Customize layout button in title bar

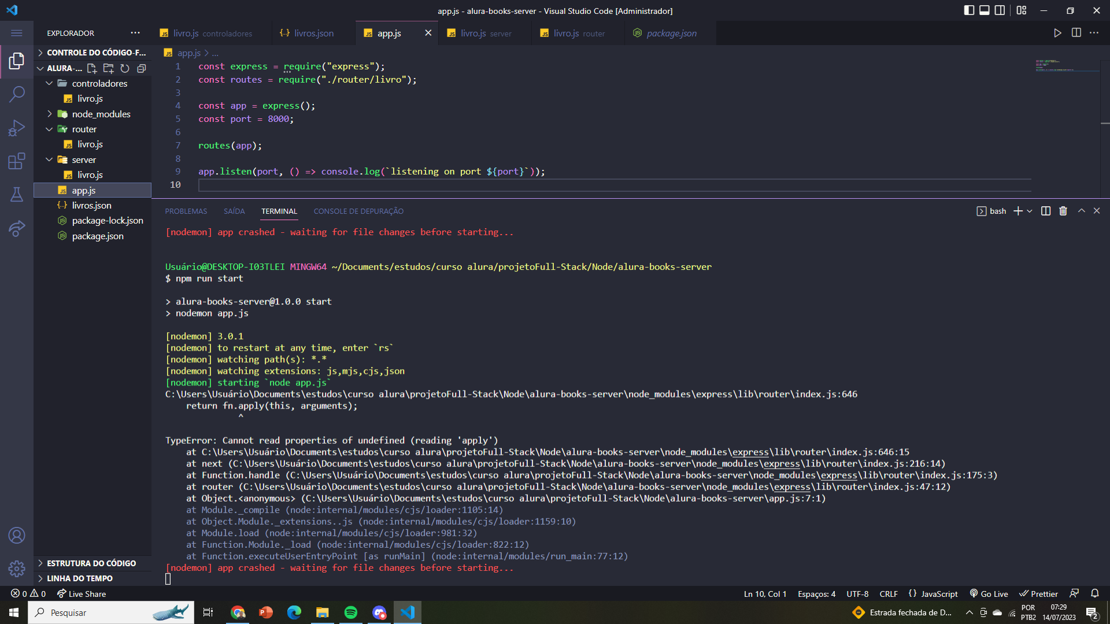click(x=1022, y=10)
